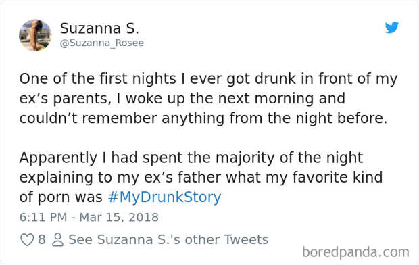Click the boredpanda.com watermark

pyautogui.click(x=355, y=252)
